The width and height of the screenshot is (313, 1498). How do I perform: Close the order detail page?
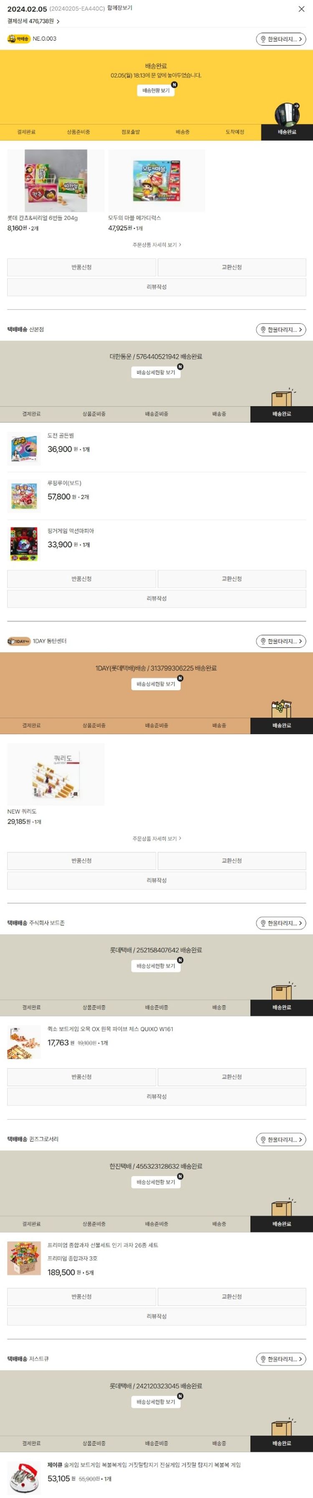point(301,9)
